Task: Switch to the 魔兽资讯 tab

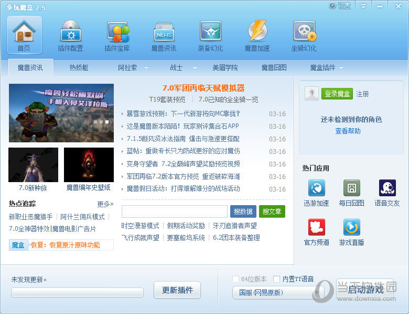Action: (x=30, y=68)
